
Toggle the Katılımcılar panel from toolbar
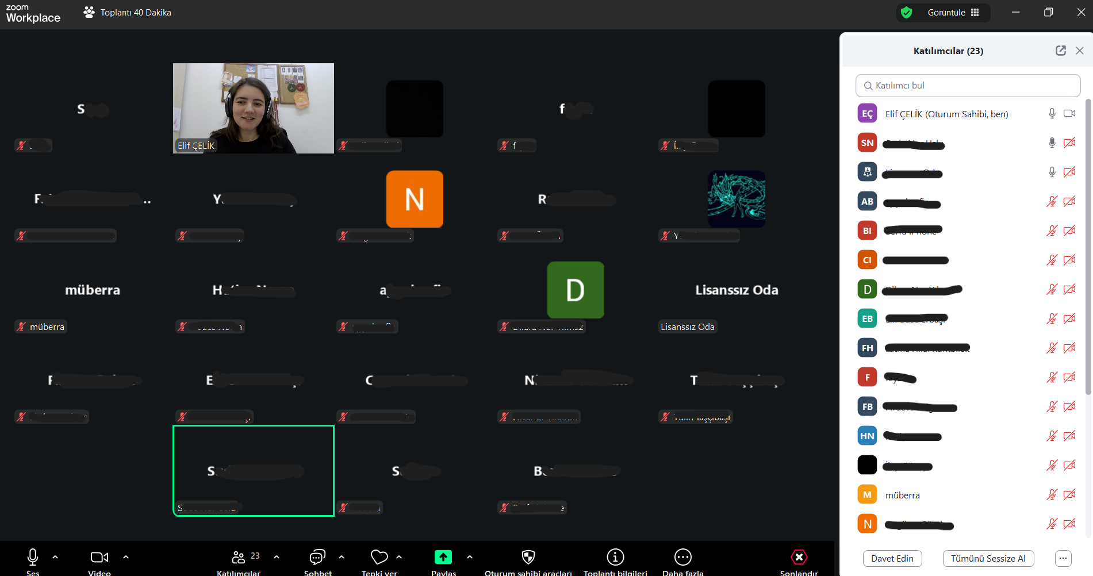click(x=239, y=557)
